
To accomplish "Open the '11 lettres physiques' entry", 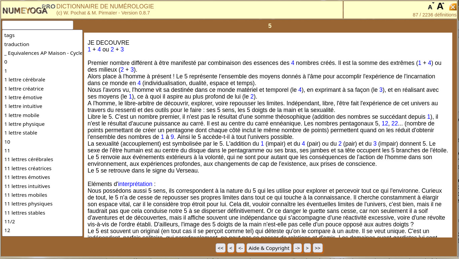I will 42,204.
